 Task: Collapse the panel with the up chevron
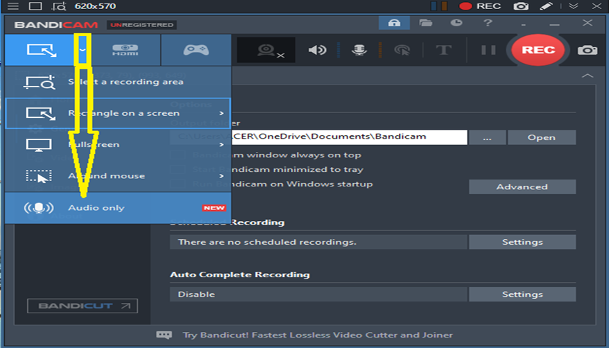click(x=587, y=76)
